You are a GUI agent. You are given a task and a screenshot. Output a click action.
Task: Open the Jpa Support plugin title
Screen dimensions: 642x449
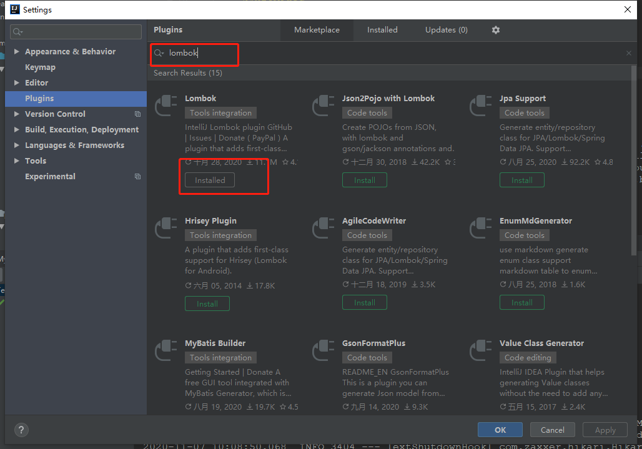pos(523,98)
